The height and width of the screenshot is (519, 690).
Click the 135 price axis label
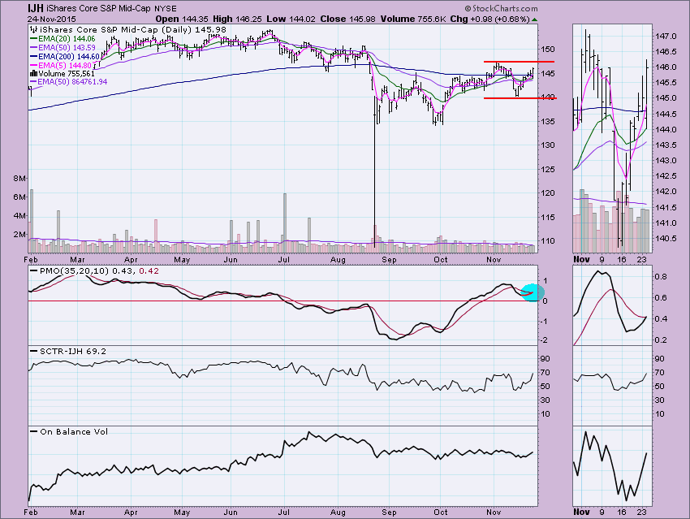548,122
